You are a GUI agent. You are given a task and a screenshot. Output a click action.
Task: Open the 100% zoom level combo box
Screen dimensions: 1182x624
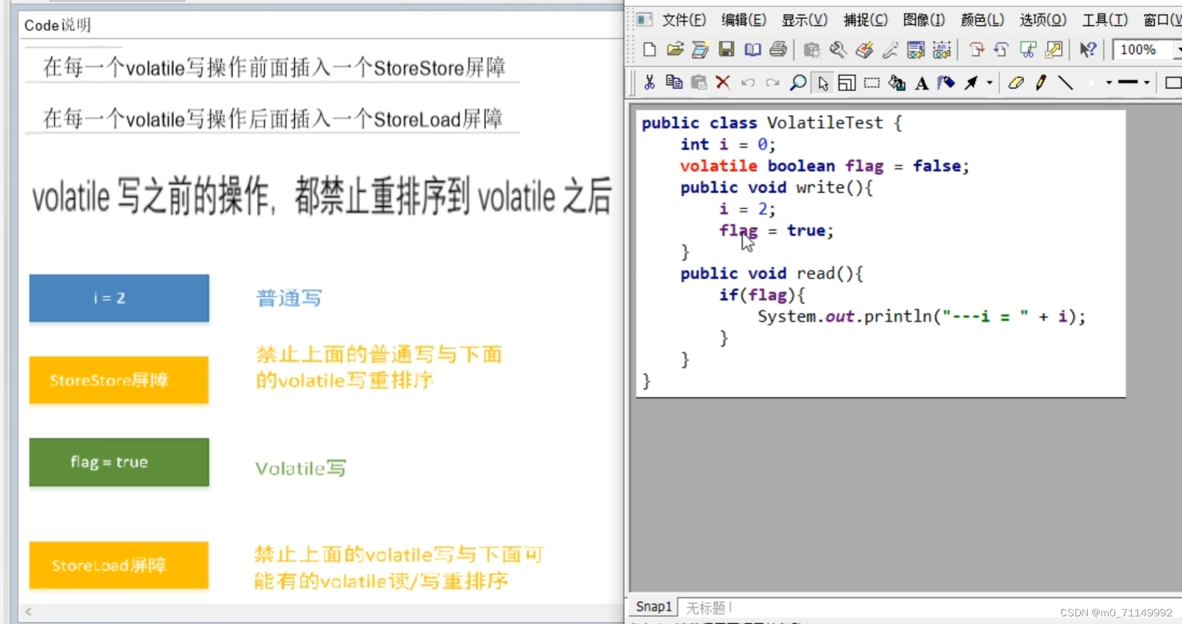pyautogui.click(x=1147, y=50)
